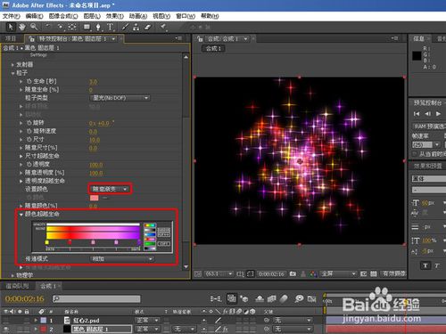Toggle lock on the effect controls tab
The height and width of the screenshot is (334, 446).
[31, 38]
